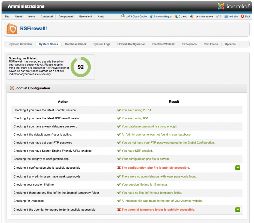Click the Esci logout link
The height and width of the screenshot is (223, 254).
coord(247,17)
